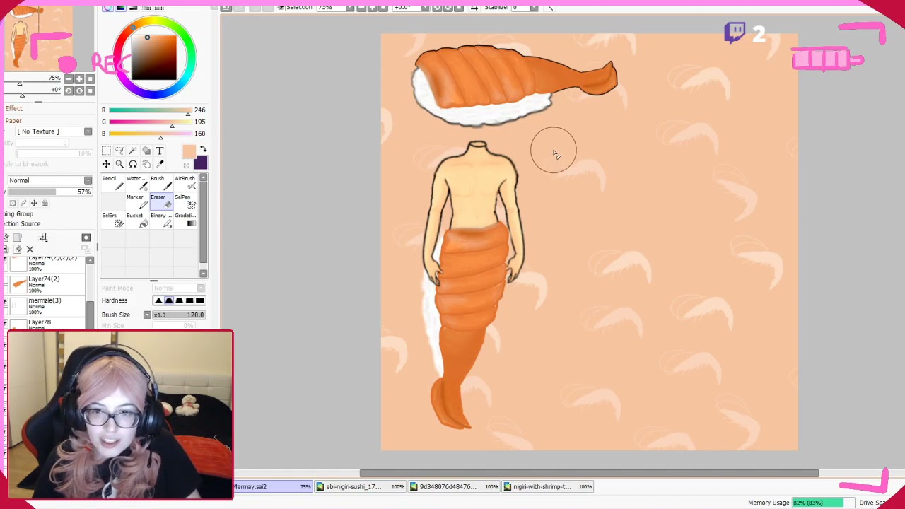Click tool tray scroll down arrow
This screenshot has width=905, height=509.
coord(204,274)
